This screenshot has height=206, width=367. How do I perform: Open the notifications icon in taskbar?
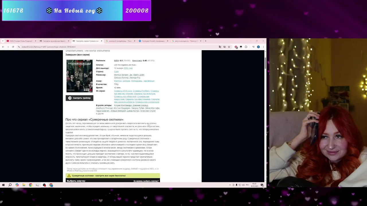click(262, 185)
